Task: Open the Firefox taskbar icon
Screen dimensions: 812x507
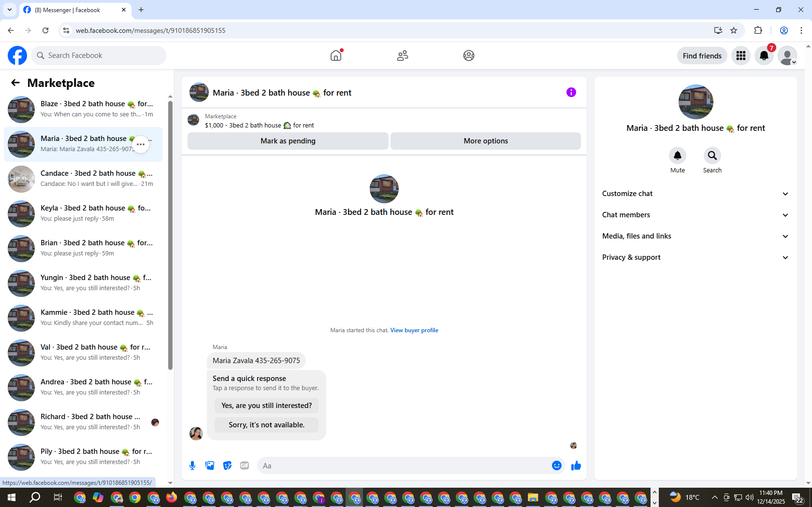Action: [x=172, y=497]
